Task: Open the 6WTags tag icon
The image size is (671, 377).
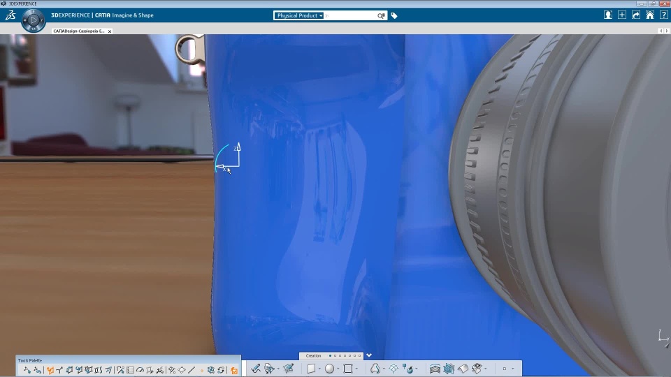Action: point(394,16)
